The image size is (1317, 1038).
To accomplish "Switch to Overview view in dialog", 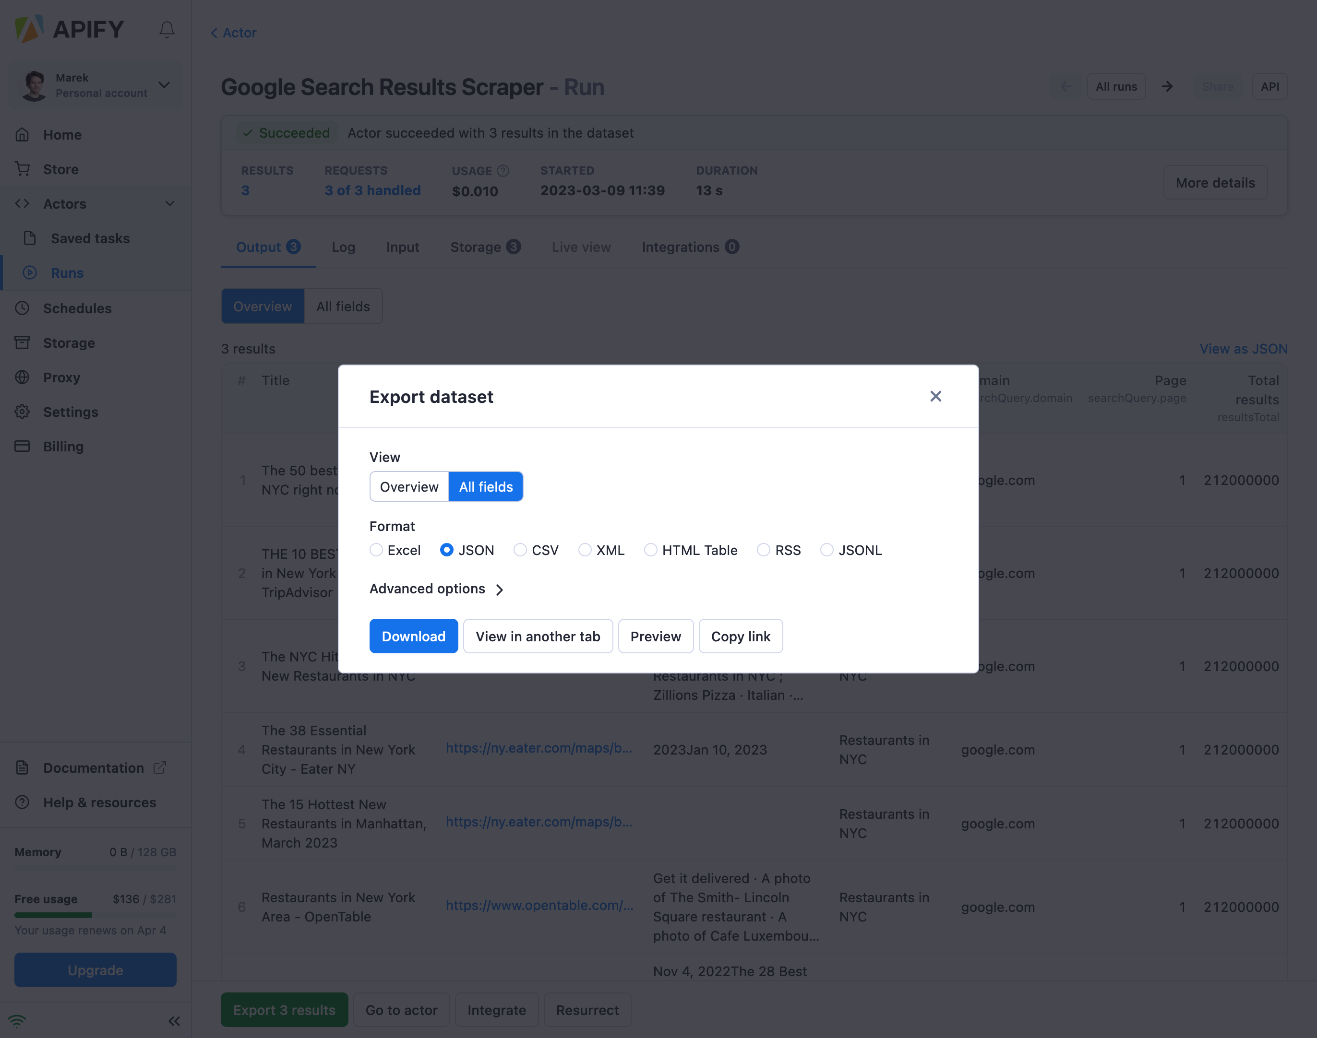I will (x=408, y=487).
